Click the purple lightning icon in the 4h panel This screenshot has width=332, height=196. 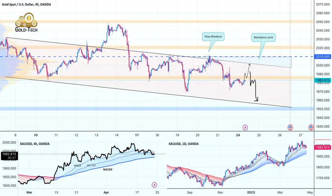click(154, 185)
